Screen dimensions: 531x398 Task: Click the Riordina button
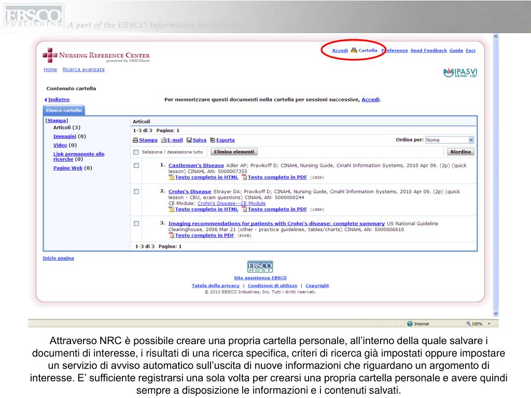[x=460, y=152]
